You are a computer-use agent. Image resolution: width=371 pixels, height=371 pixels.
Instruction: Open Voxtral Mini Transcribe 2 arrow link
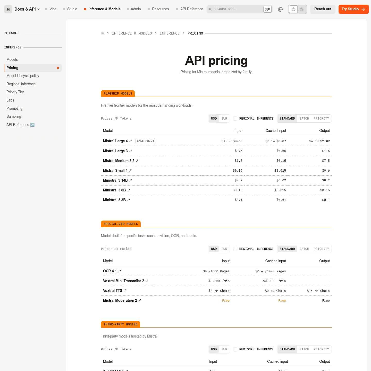147,281
